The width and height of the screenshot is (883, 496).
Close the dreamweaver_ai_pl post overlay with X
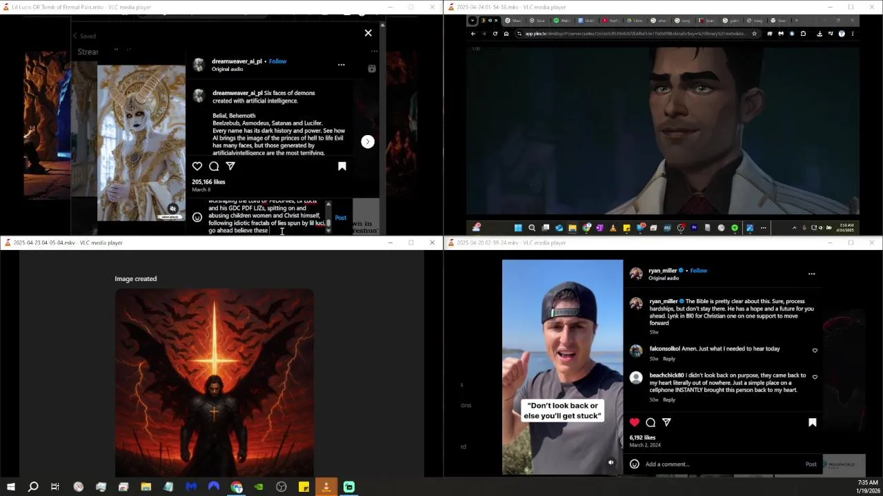click(368, 33)
